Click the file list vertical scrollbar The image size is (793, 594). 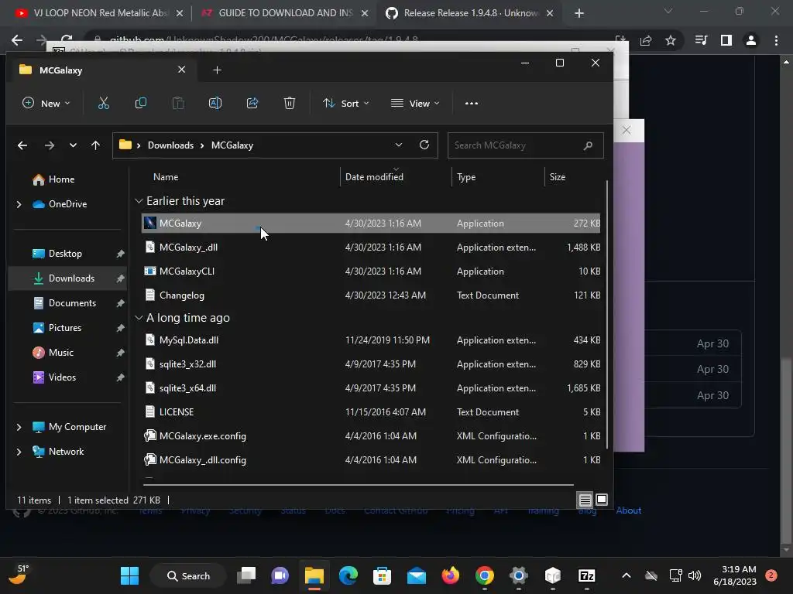[x=607, y=314]
